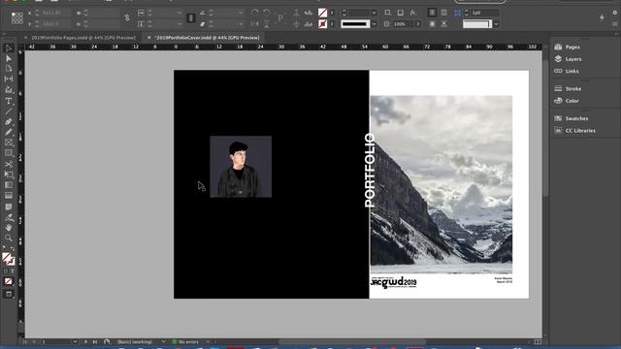Screen dimensions: 621x349
Task: Select the Gradient Swatch tool
Action: click(x=9, y=185)
